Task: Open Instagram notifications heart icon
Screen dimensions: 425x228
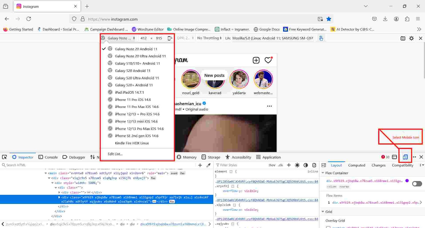Action: click(x=268, y=60)
